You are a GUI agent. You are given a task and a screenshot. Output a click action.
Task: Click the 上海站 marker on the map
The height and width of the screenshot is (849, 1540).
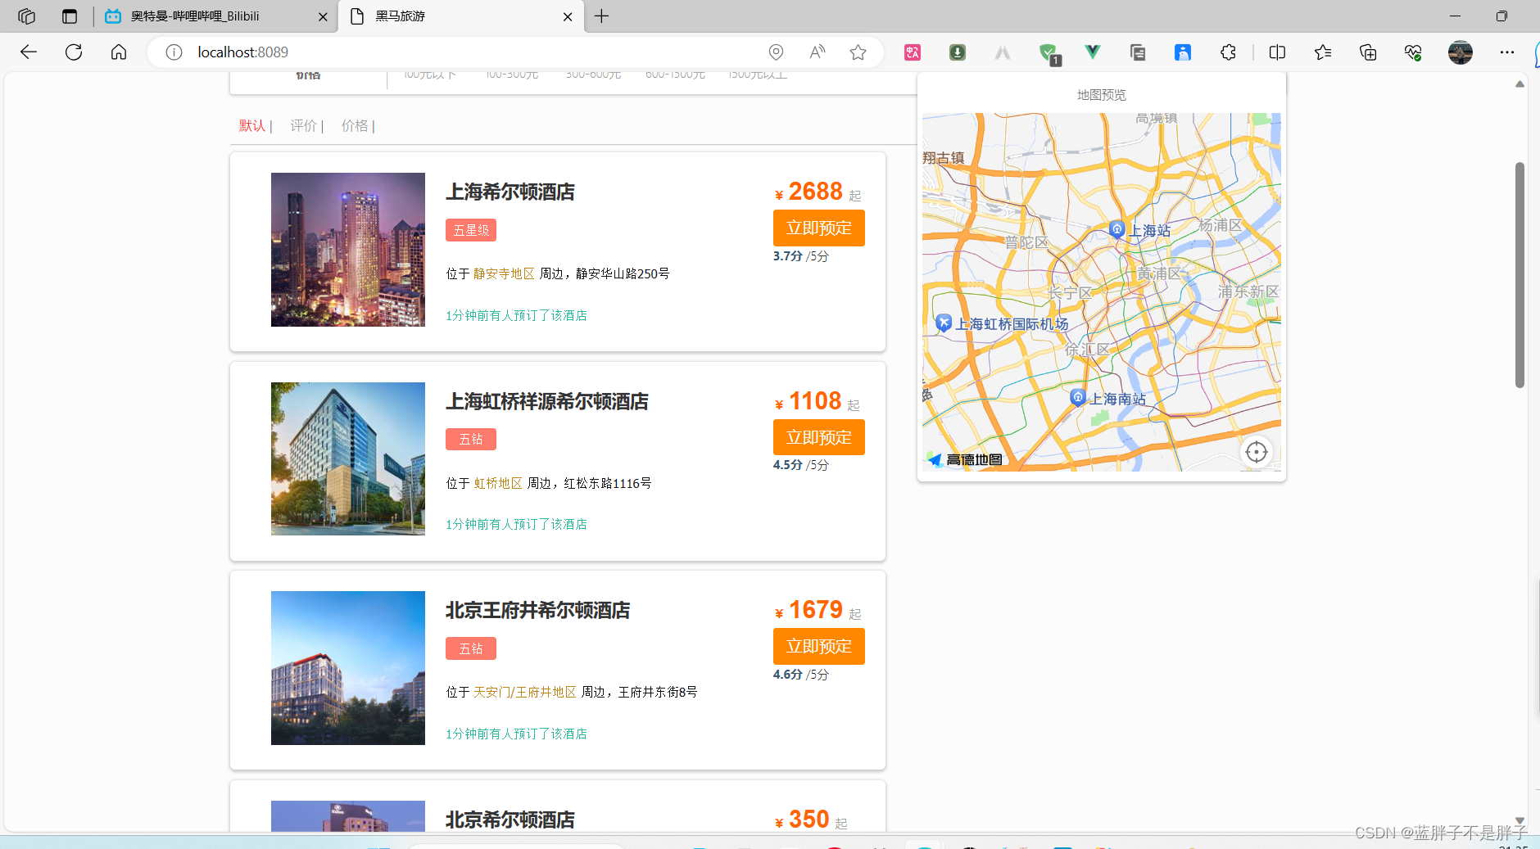1116,229
